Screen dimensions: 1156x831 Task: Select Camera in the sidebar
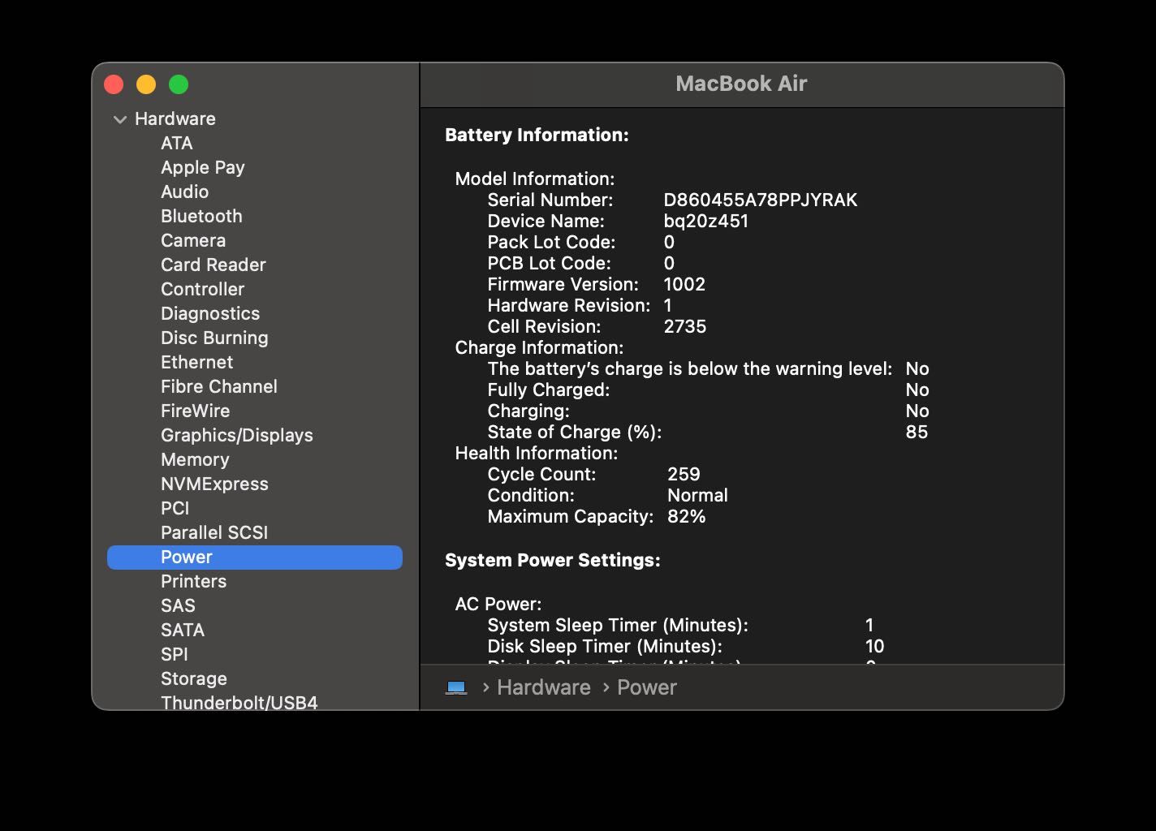click(193, 240)
